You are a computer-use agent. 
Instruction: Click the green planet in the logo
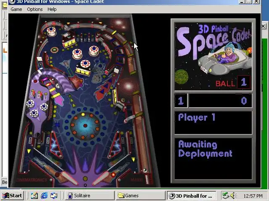click(x=182, y=77)
